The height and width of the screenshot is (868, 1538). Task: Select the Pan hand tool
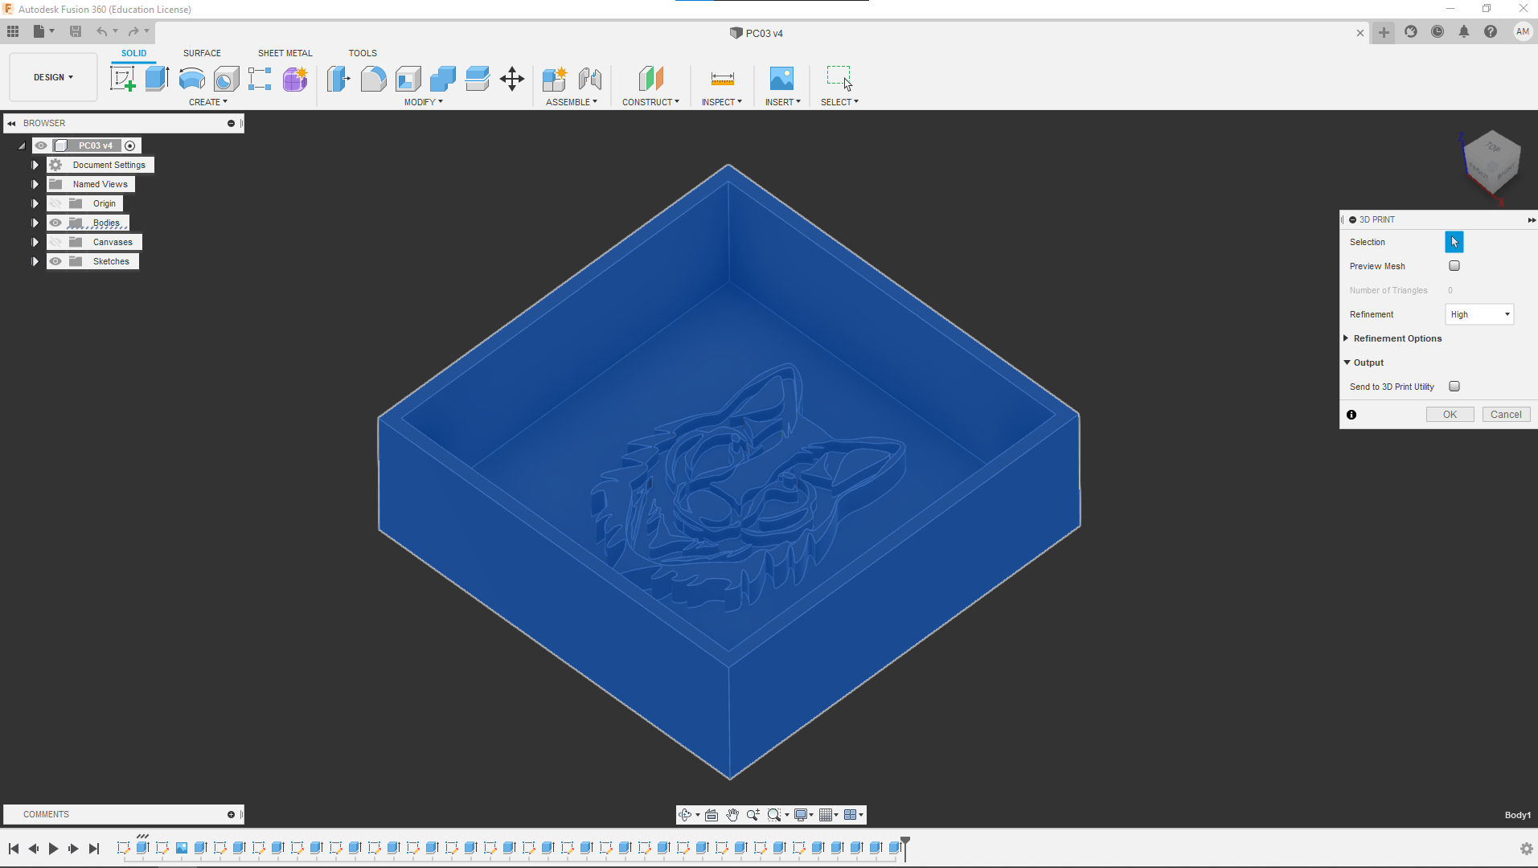[x=732, y=815]
